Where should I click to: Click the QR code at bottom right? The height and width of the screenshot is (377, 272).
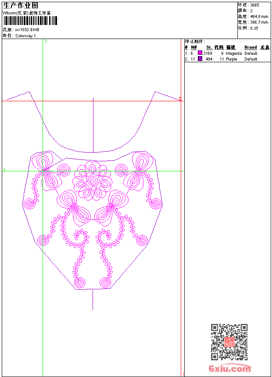click(229, 342)
